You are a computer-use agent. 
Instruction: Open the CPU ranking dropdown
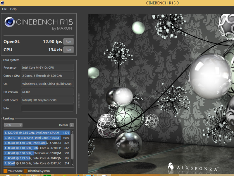pyautogui.click(x=13, y=125)
